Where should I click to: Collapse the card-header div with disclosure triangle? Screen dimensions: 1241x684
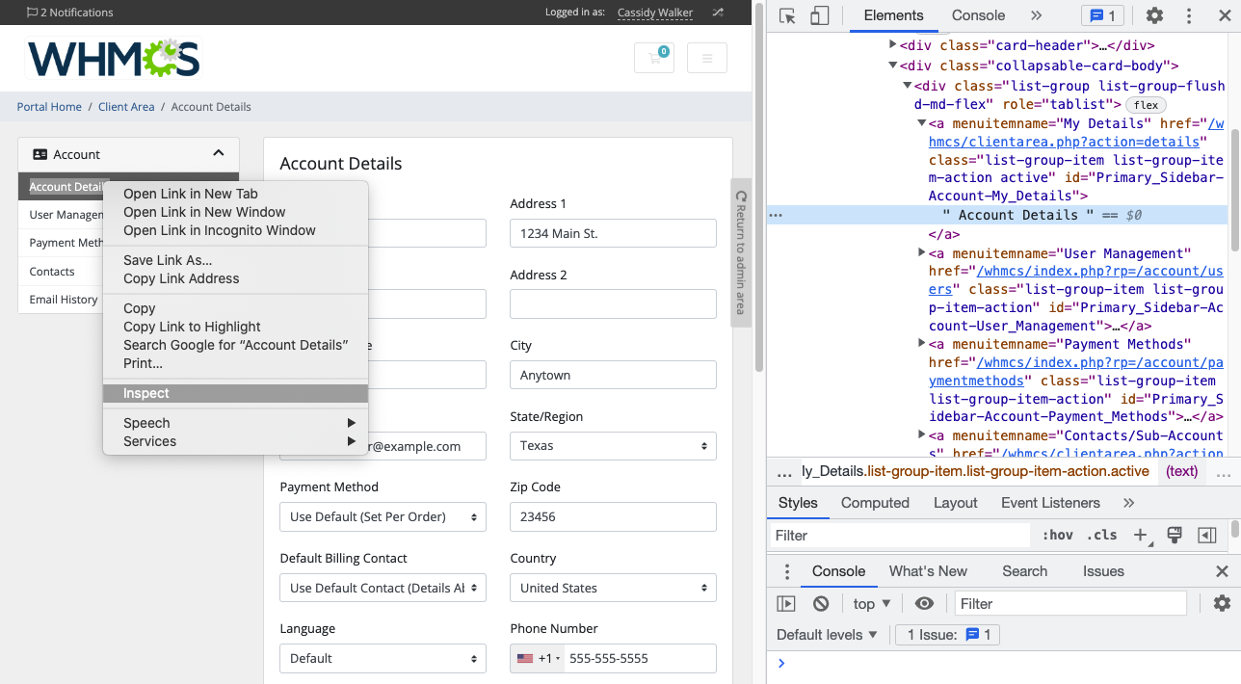pos(892,45)
